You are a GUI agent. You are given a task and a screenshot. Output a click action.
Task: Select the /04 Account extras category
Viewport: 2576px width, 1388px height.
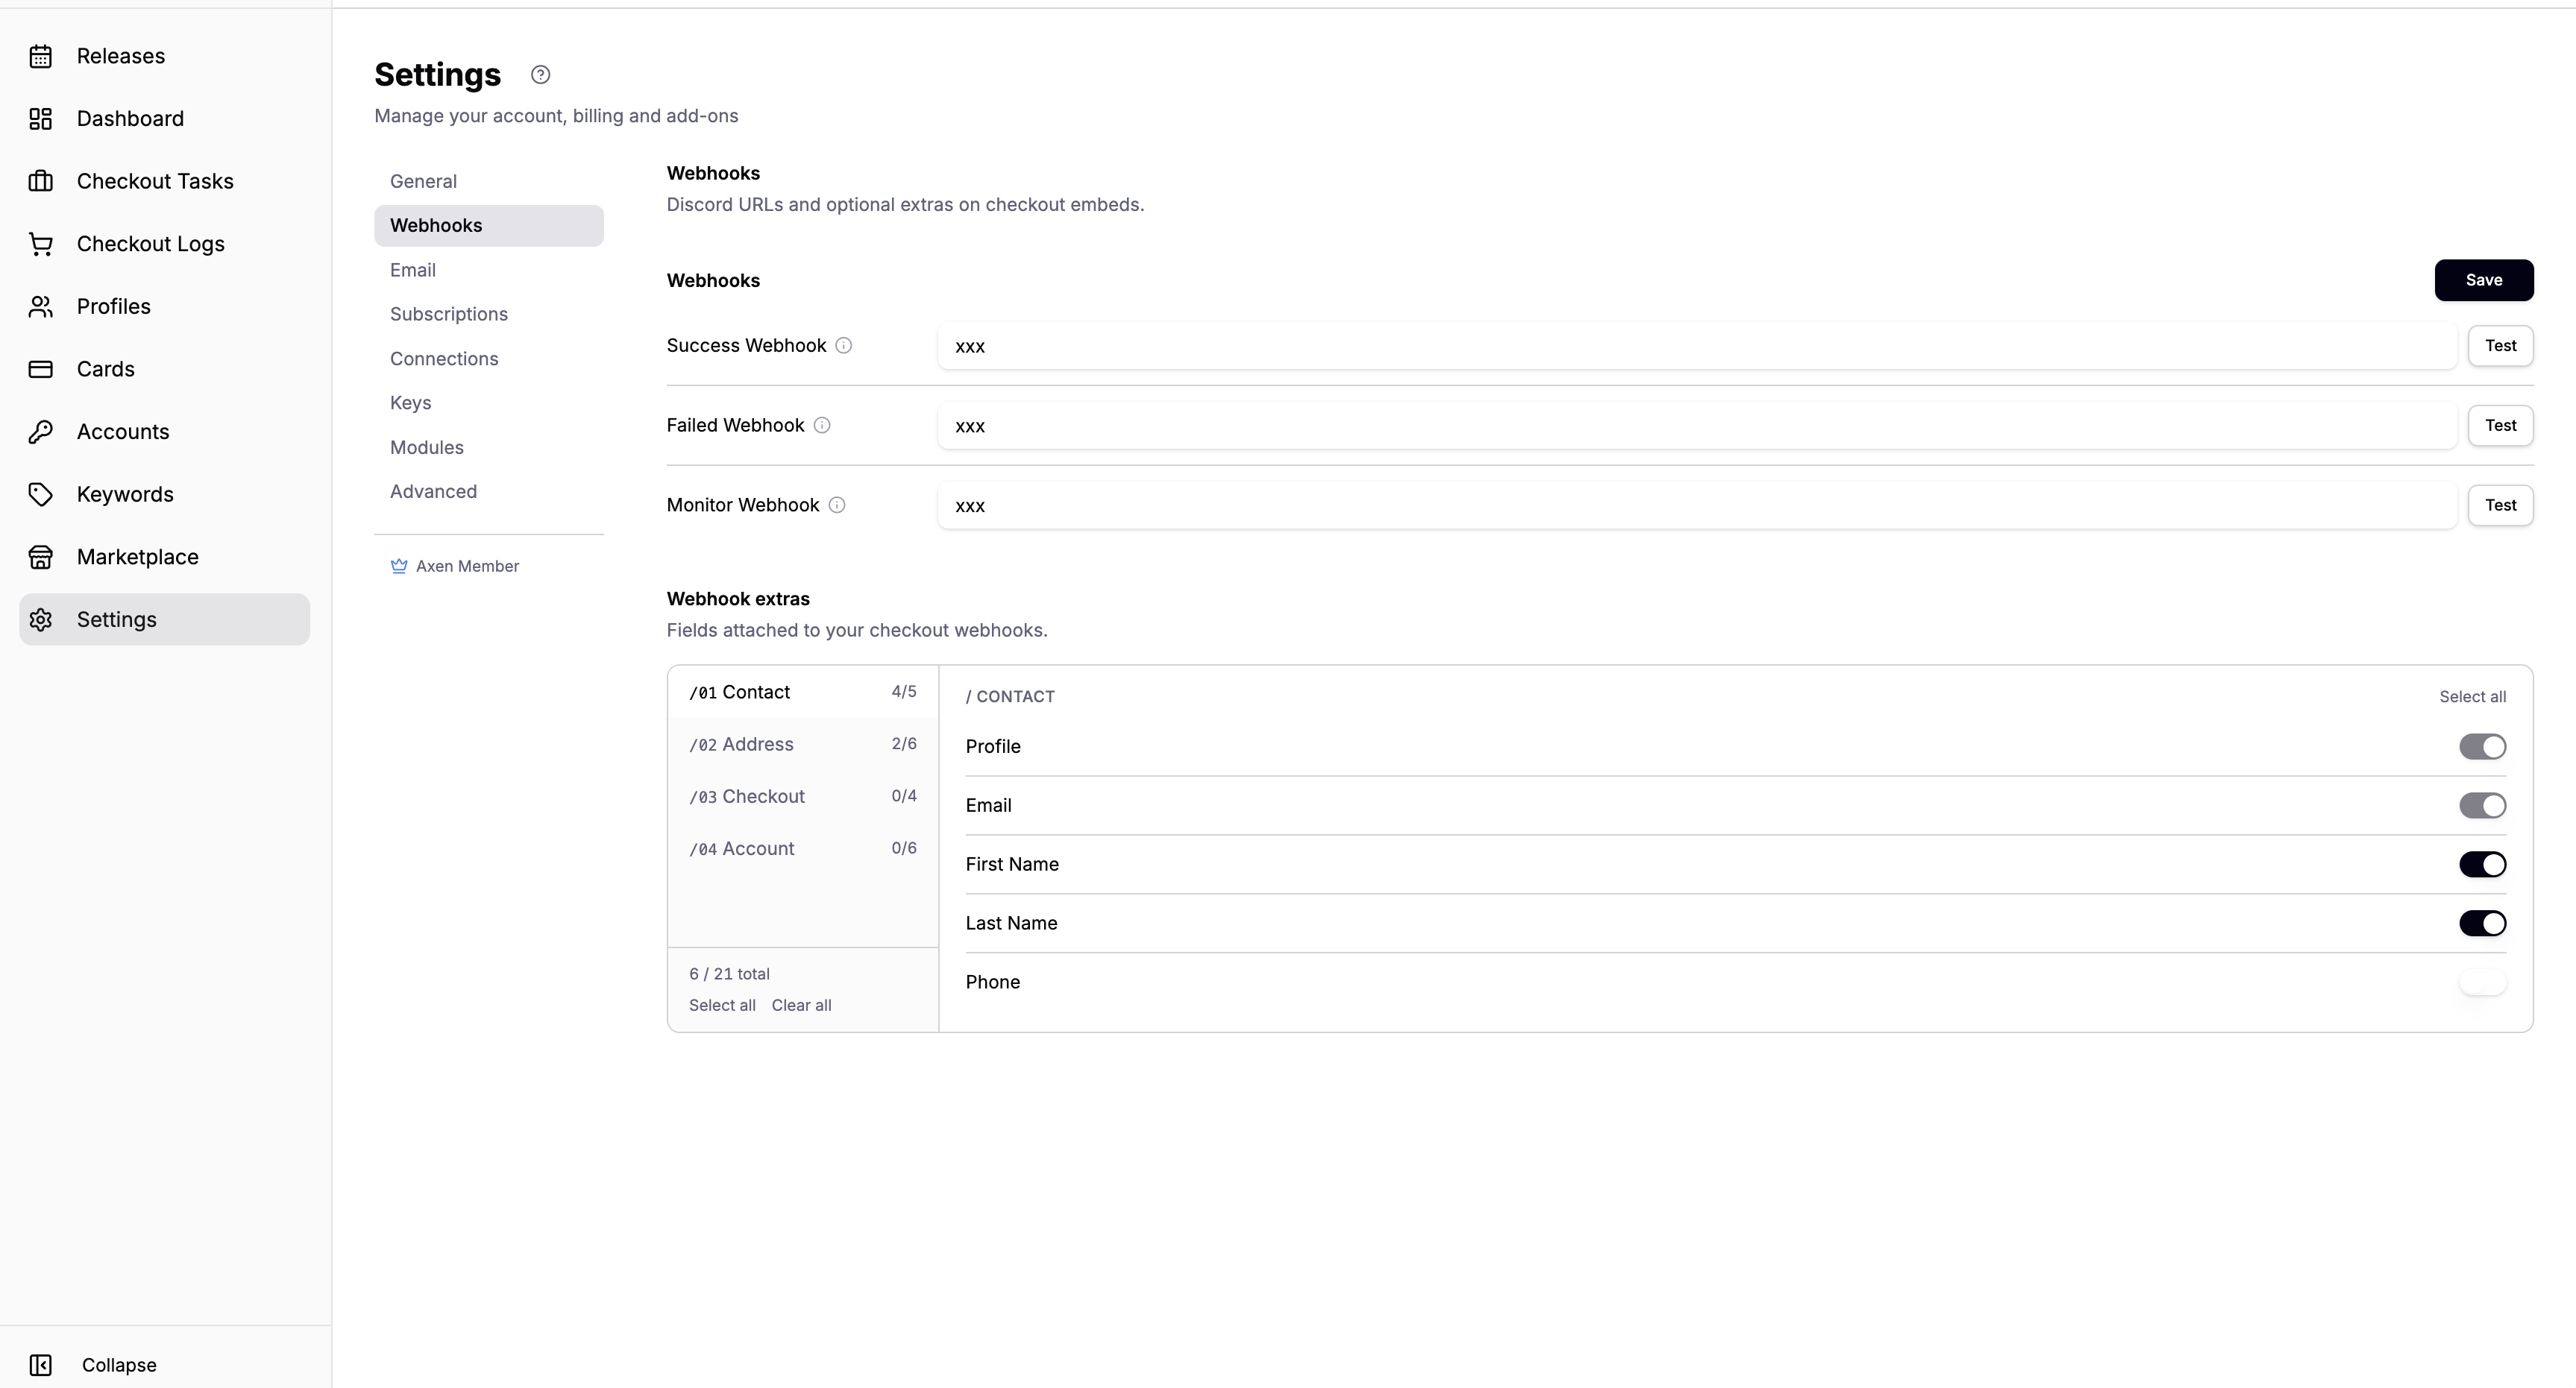click(803, 848)
